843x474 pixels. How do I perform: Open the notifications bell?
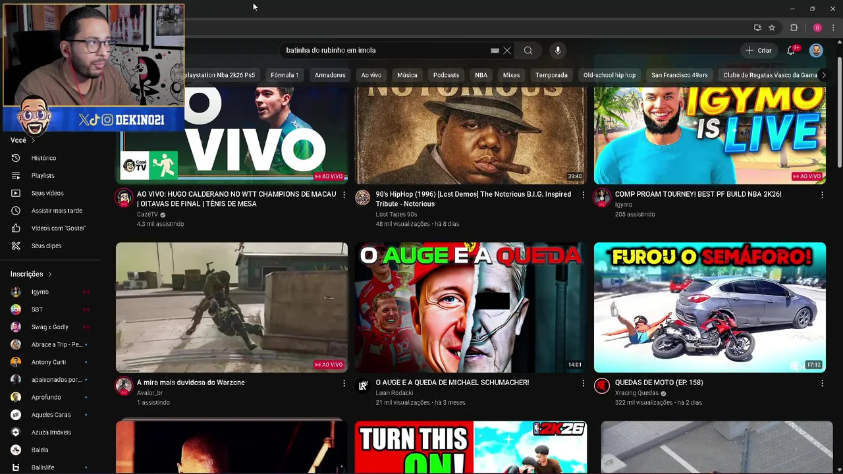pyautogui.click(x=791, y=51)
